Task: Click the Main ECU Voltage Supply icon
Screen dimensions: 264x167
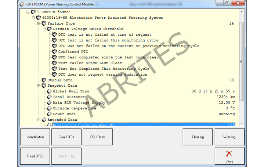Action: click(50, 103)
